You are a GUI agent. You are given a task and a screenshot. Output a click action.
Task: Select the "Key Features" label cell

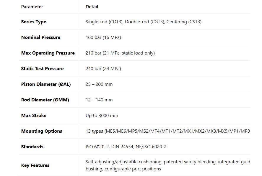click(x=35, y=165)
